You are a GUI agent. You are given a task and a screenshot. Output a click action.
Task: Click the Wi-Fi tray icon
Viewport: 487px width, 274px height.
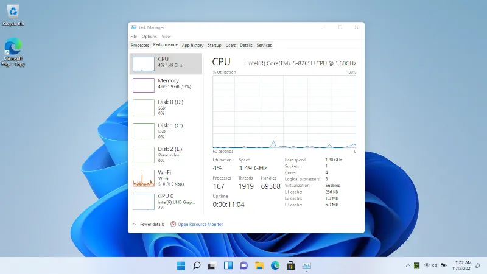click(x=427, y=265)
